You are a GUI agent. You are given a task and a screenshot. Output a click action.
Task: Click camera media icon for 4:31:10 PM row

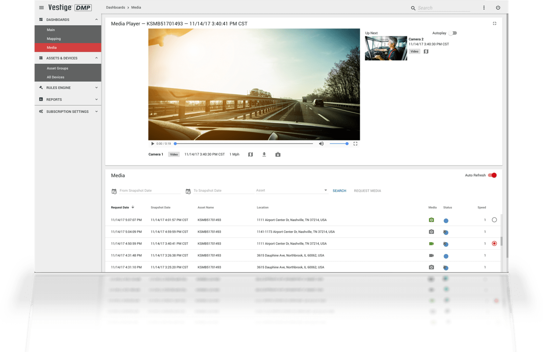431,267
